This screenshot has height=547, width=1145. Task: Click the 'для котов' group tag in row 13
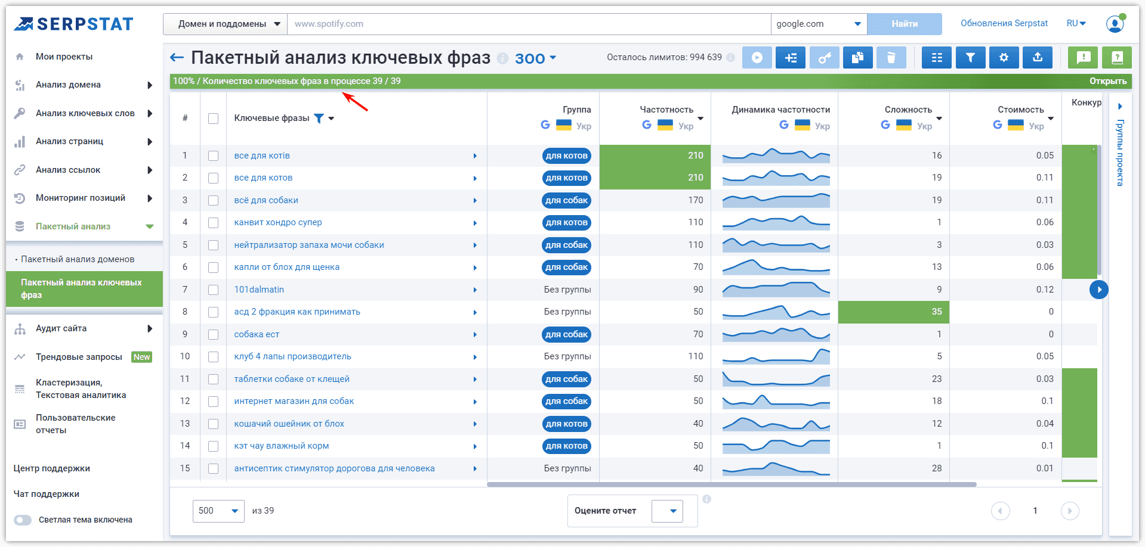point(567,424)
